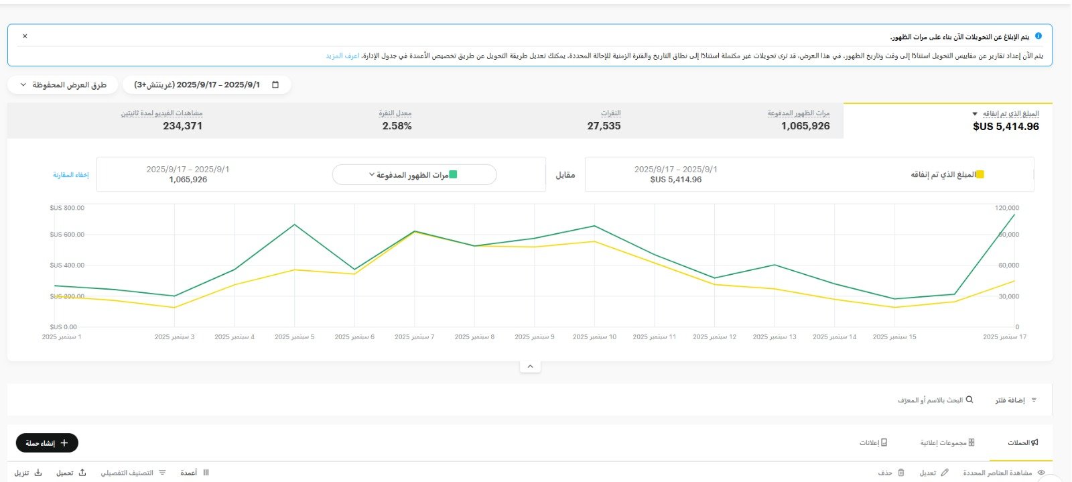Screen dimensions: 1072x482
Task: Click the add filter icon 'إضافة فلتر'
Action: 1034,400
